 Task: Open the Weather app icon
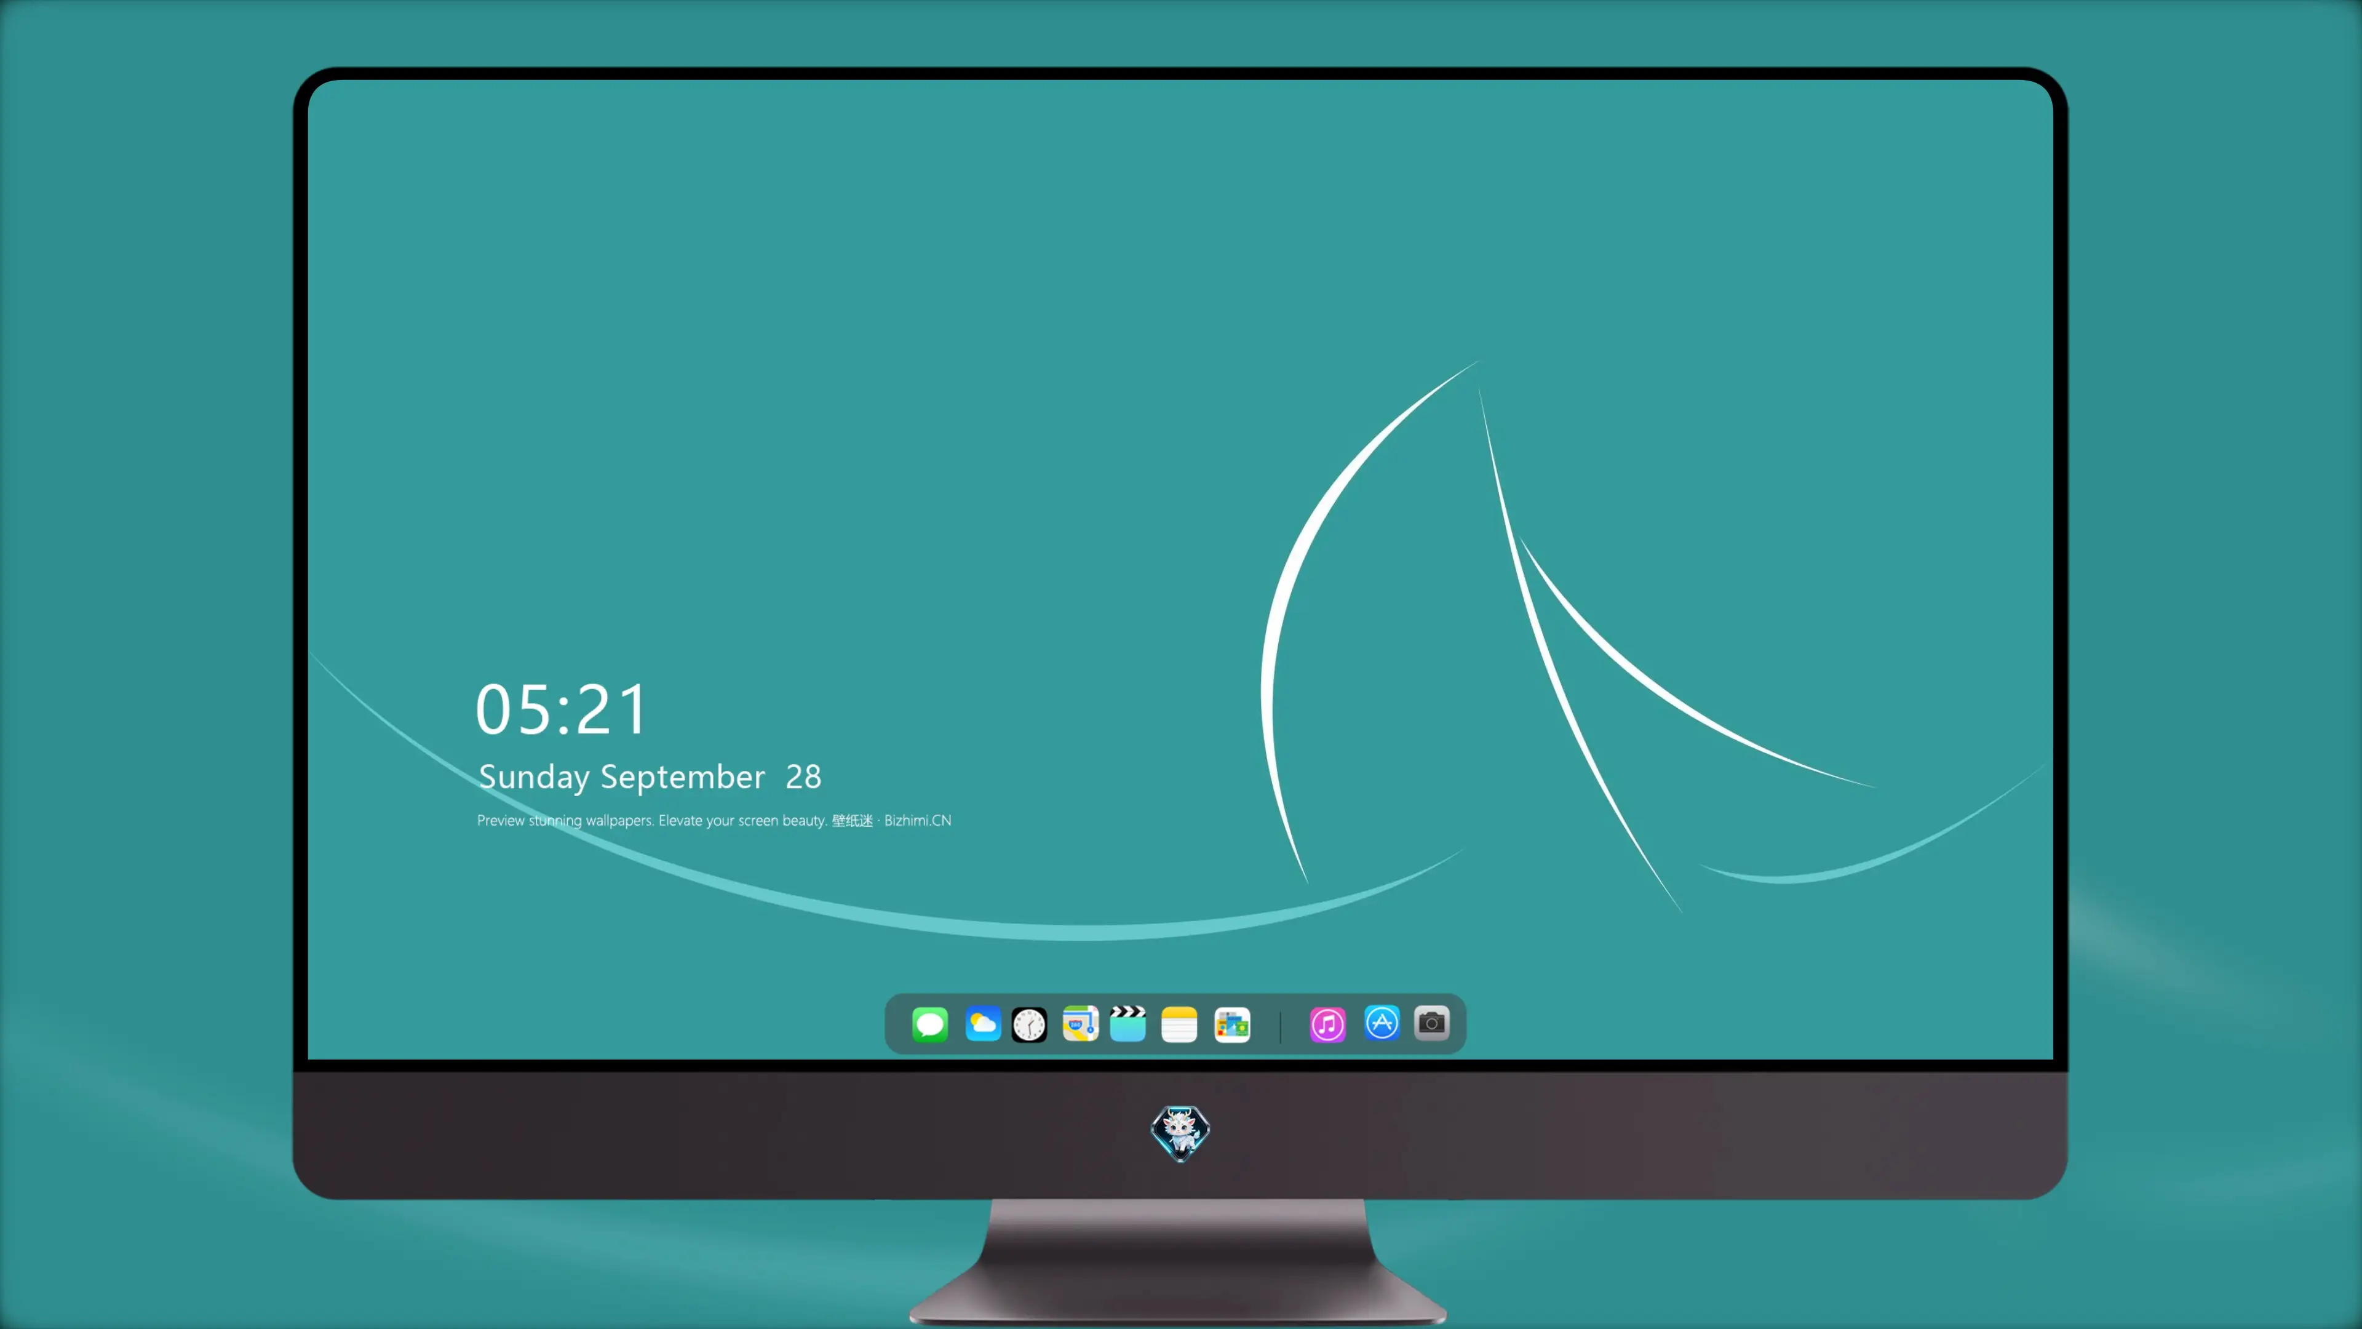coord(983,1024)
